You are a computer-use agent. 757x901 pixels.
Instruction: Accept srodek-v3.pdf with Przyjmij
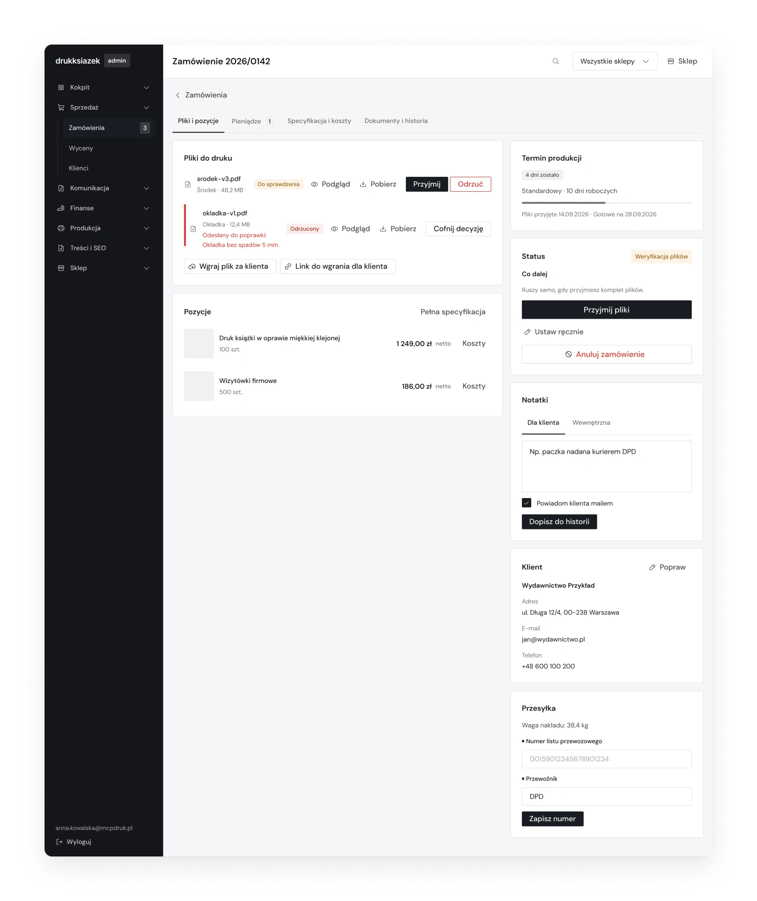427,184
